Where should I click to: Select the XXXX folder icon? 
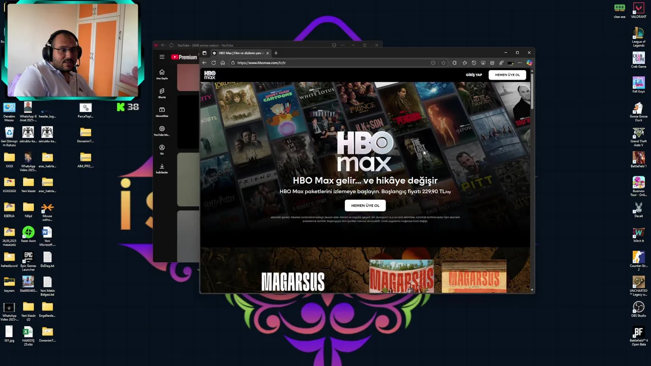pos(9,159)
